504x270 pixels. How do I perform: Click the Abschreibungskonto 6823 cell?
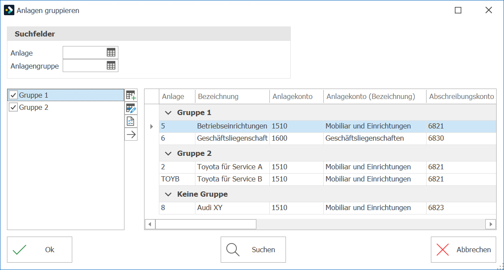click(x=461, y=208)
